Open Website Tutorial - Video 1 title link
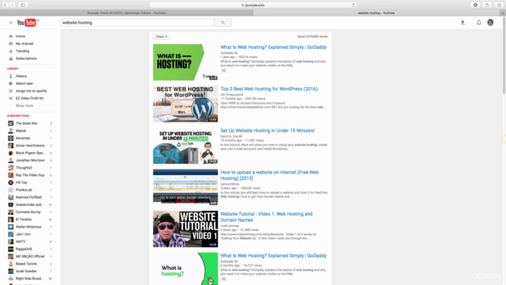 point(266,217)
